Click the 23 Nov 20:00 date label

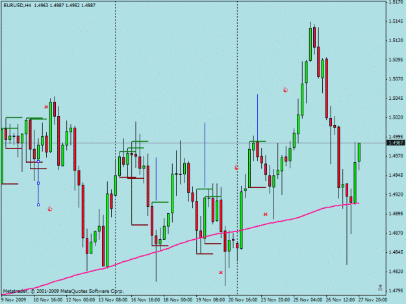point(275,299)
